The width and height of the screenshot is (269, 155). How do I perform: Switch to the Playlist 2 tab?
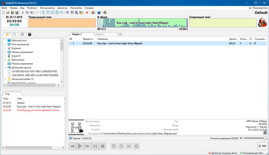pos(100,34)
